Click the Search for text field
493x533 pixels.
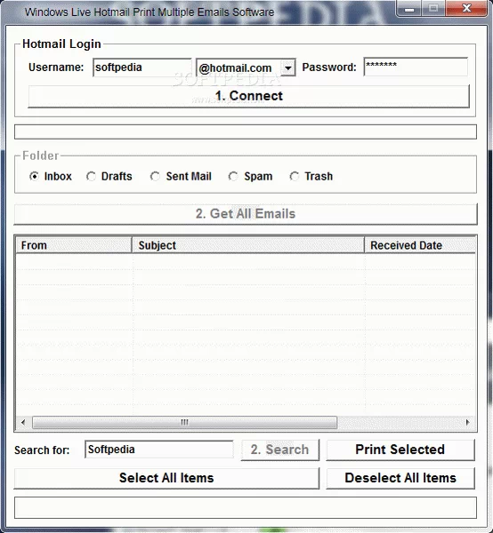[159, 449]
